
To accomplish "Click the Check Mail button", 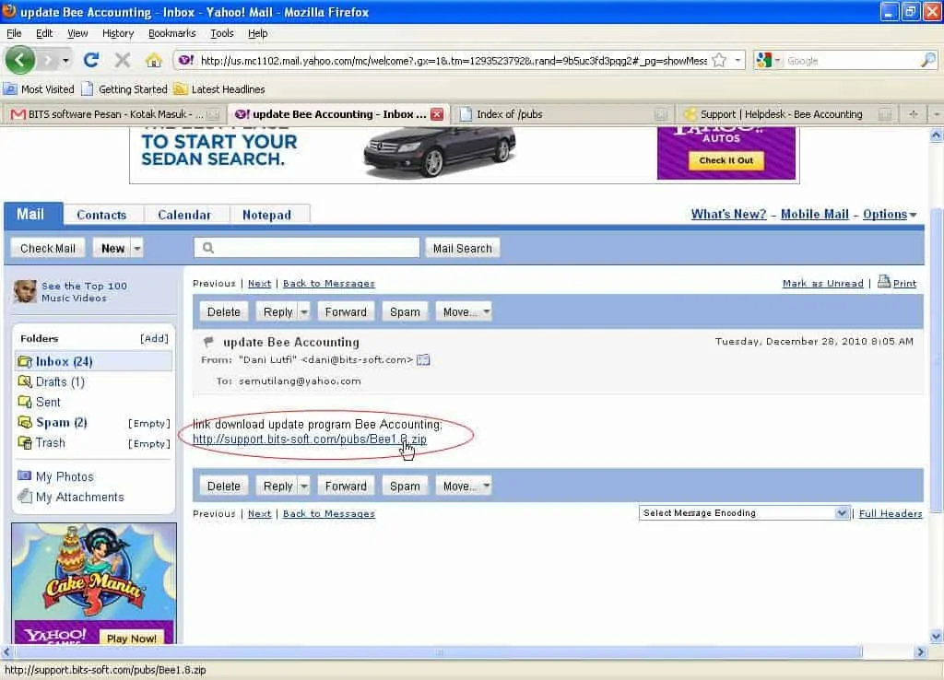I will point(48,248).
